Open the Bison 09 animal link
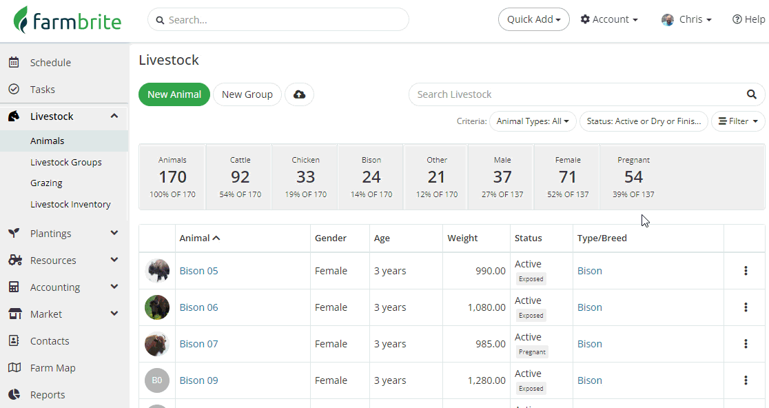769x408 pixels. pyautogui.click(x=198, y=380)
